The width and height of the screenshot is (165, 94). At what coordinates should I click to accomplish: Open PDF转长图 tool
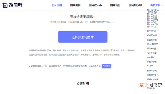(x=152, y=53)
